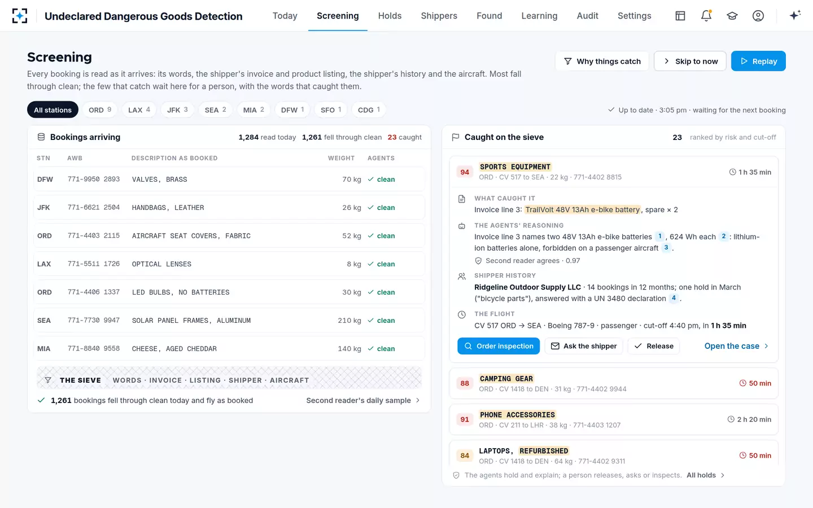Click the Skip to now button
This screenshot has width=813, height=508.
(x=690, y=61)
